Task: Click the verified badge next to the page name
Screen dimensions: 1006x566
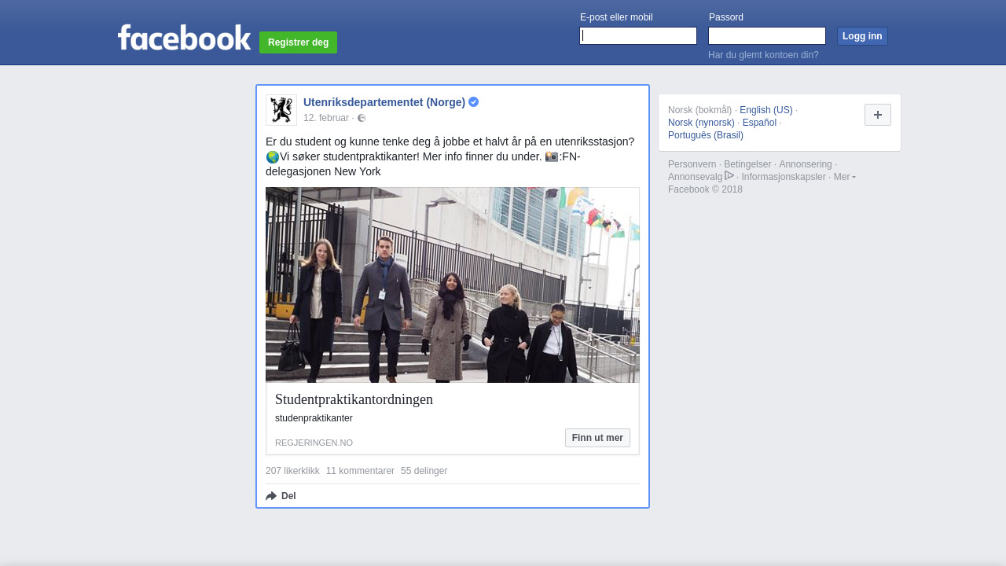Action: [474, 102]
